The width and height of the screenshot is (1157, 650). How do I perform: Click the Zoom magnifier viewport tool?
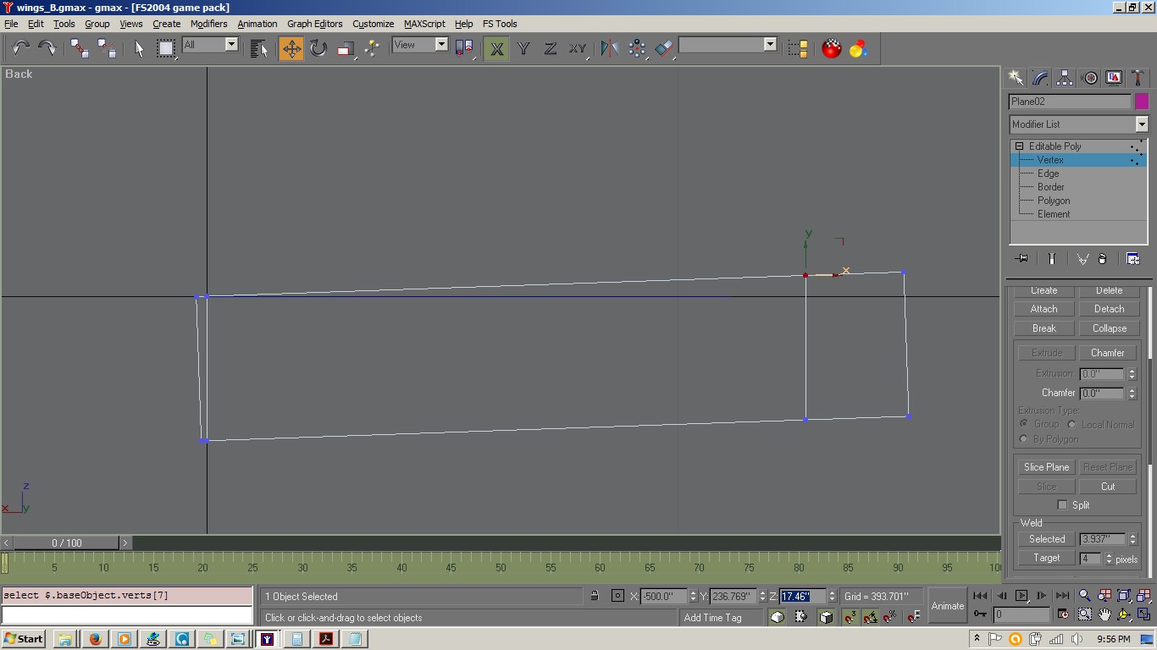point(1085,596)
